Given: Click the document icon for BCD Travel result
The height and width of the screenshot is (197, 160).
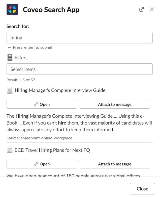Looking at the screenshot, I should (10, 150).
